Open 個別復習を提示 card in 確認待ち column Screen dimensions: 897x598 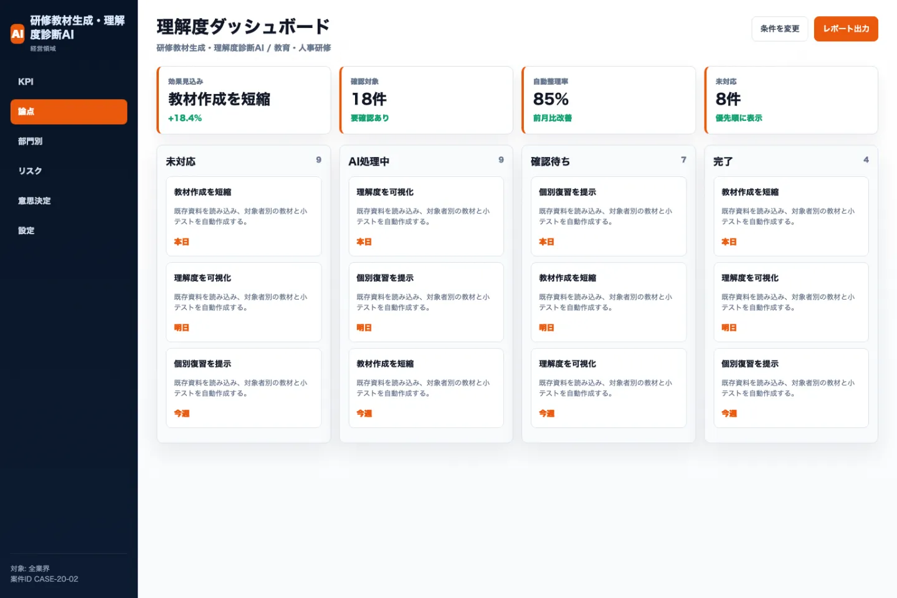(x=609, y=216)
